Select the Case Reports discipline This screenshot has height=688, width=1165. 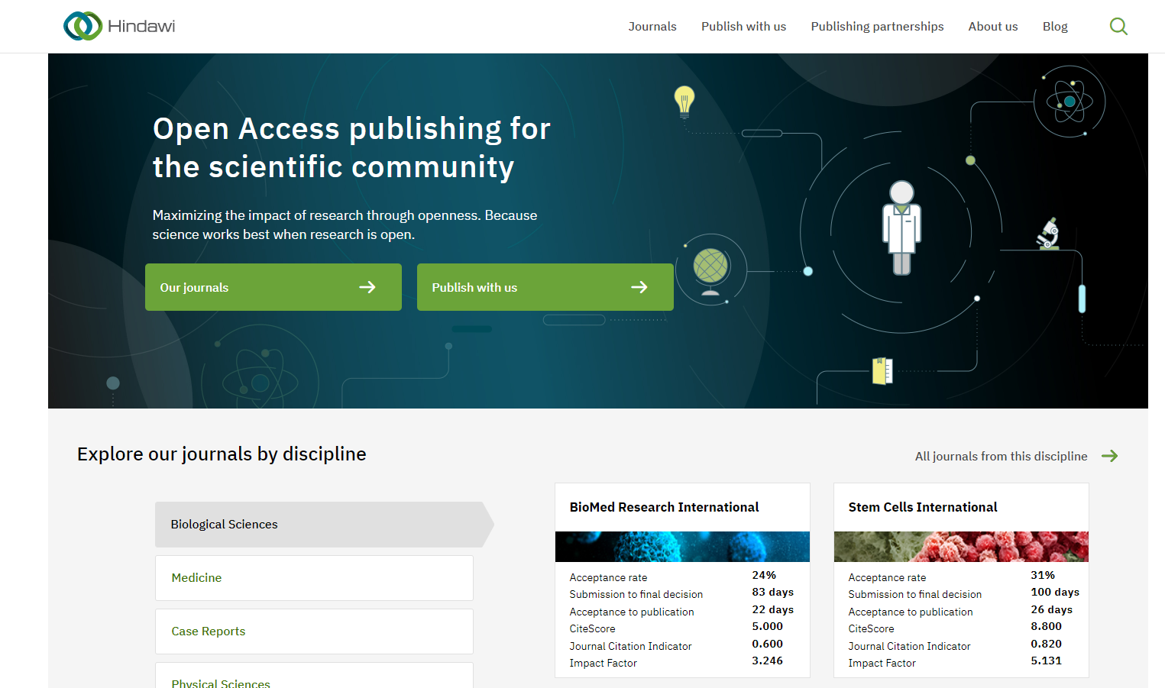(208, 631)
